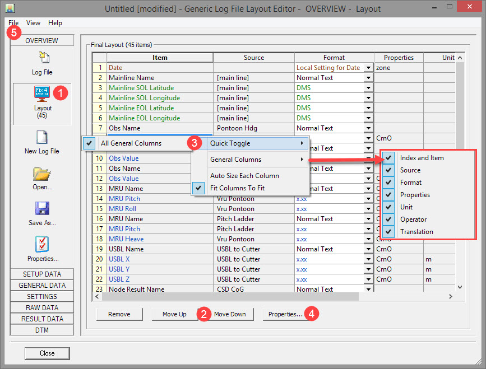Uncheck the Translation column option
The image size is (486, 369).
388,232
